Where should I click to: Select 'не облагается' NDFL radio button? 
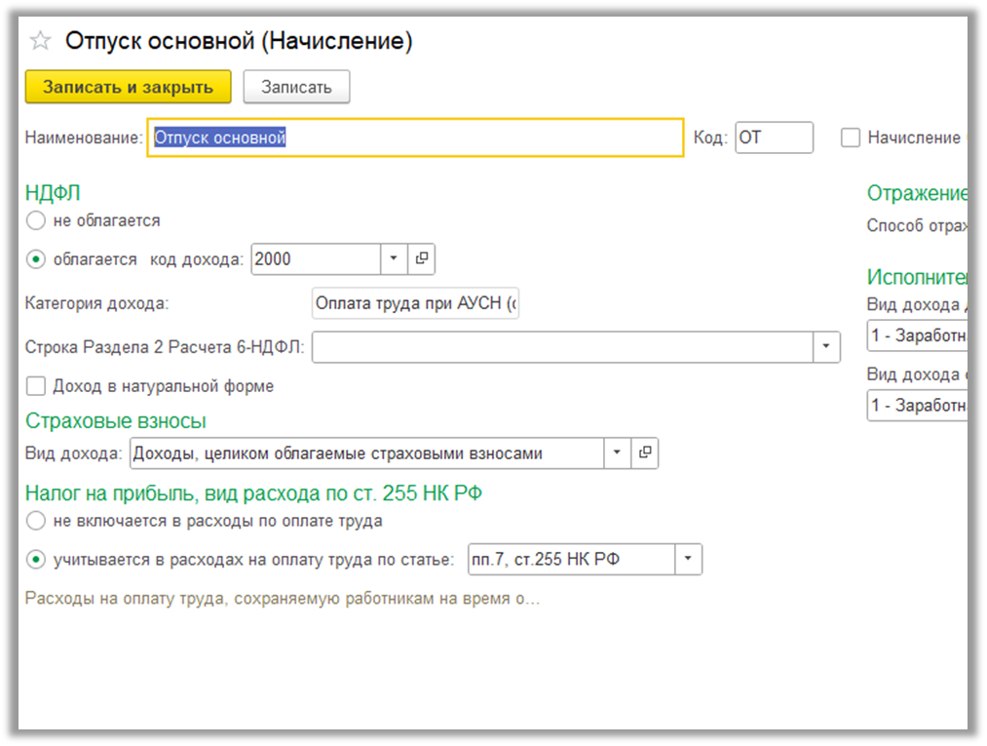(36, 220)
